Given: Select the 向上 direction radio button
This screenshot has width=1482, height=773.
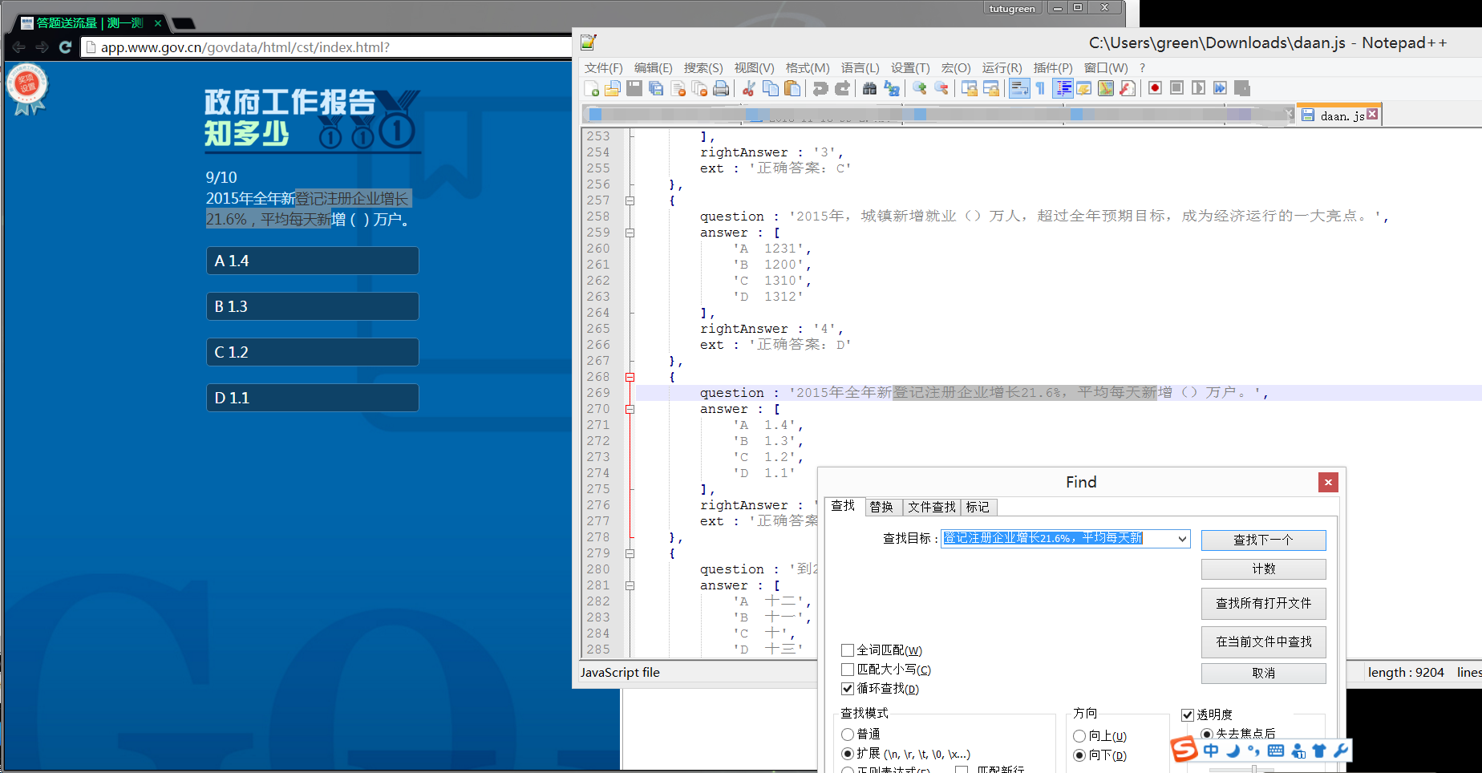Looking at the screenshot, I should point(1079,736).
